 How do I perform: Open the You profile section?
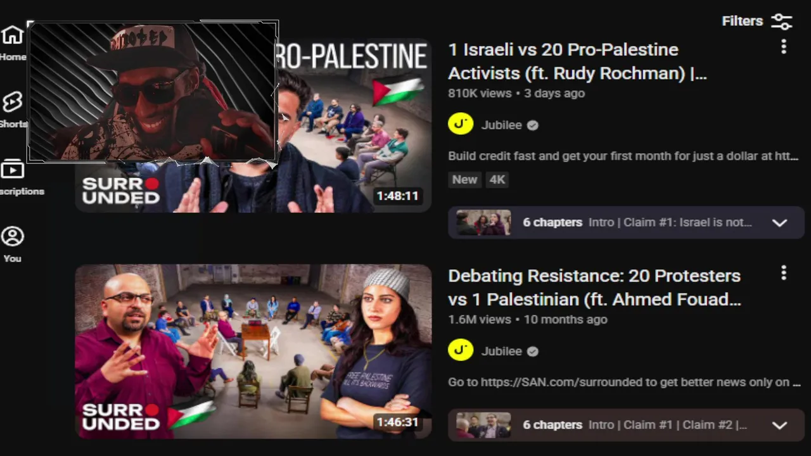coord(13,244)
